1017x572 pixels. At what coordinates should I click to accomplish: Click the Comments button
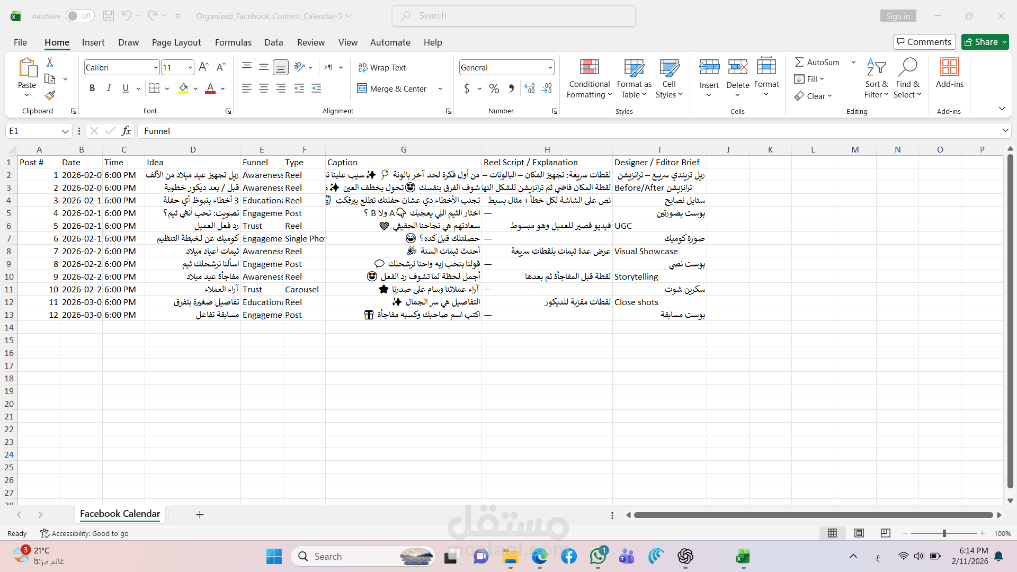(x=924, y=42)
